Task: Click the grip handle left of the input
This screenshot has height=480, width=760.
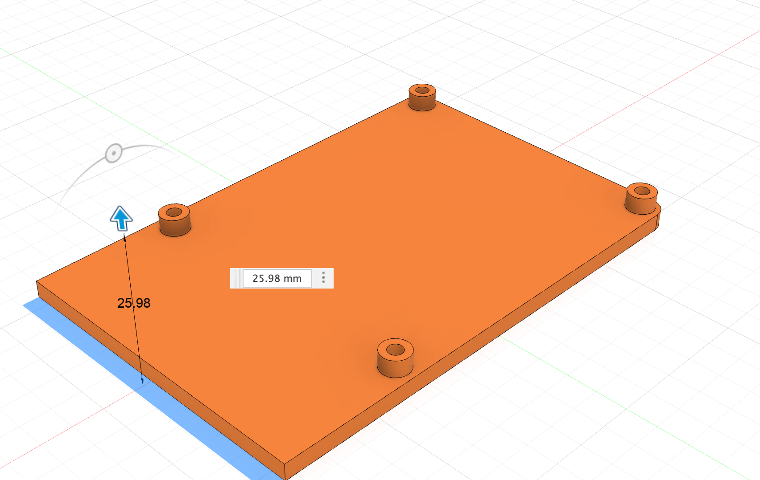Action: tap(235, 278)
